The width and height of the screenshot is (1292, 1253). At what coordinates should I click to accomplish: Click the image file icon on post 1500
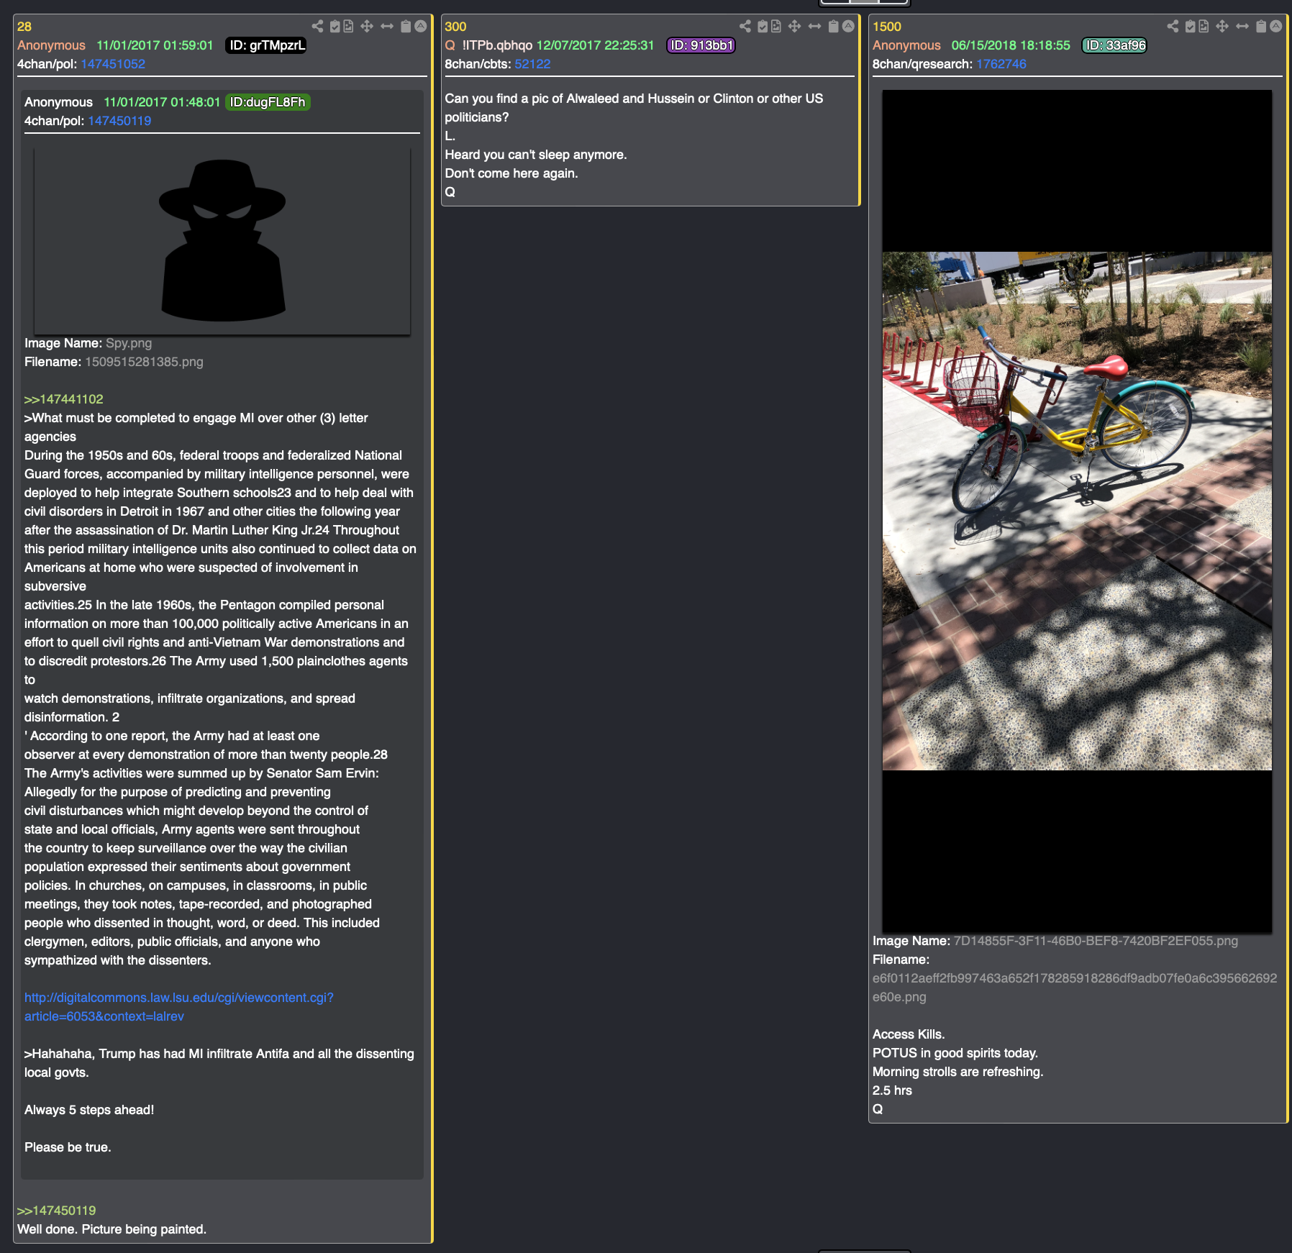click(x=1204, y=27)
